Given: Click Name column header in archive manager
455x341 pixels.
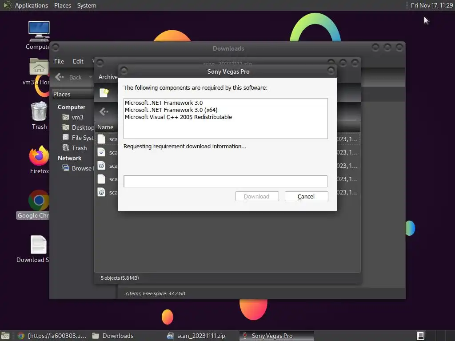Looking at the screenshot, I should pos(105,127).
